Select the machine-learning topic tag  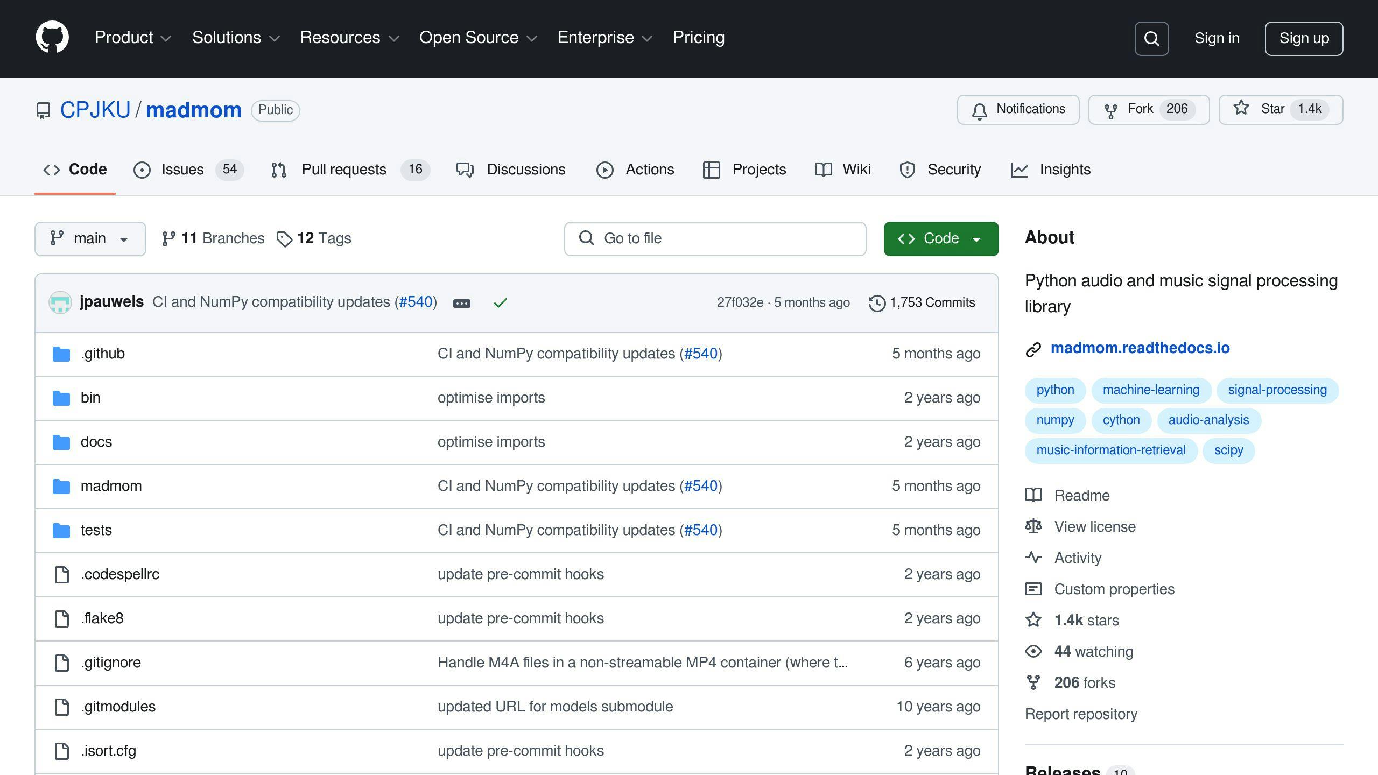1151,390
